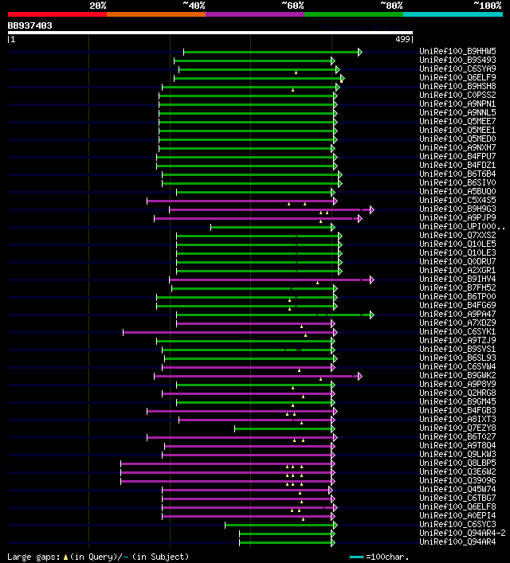510x563 pixels.
Task: Open the UniRef100_UPI000.. entry label
Action: coord(462,227)
